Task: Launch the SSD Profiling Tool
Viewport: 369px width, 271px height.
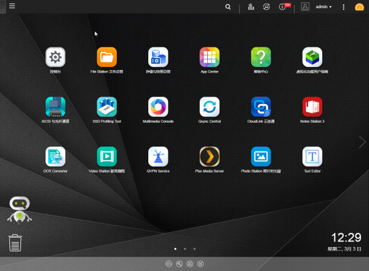Action: [106, 107]
